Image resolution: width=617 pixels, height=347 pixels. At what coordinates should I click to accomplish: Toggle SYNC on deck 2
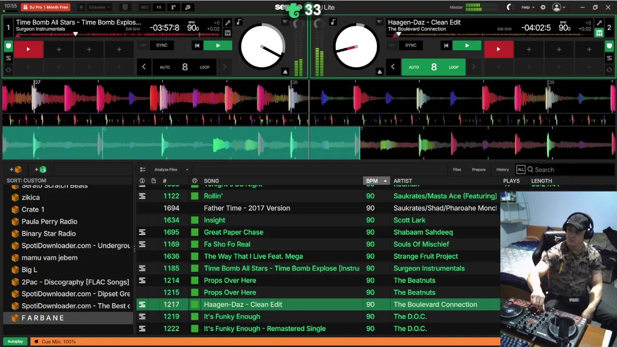click(x=411, y=45)
